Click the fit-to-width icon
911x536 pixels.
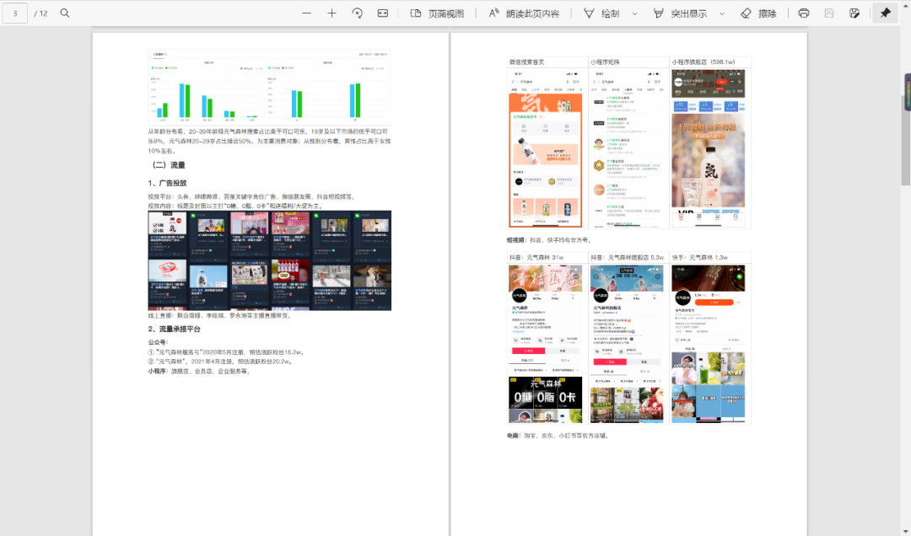[383, 13]
